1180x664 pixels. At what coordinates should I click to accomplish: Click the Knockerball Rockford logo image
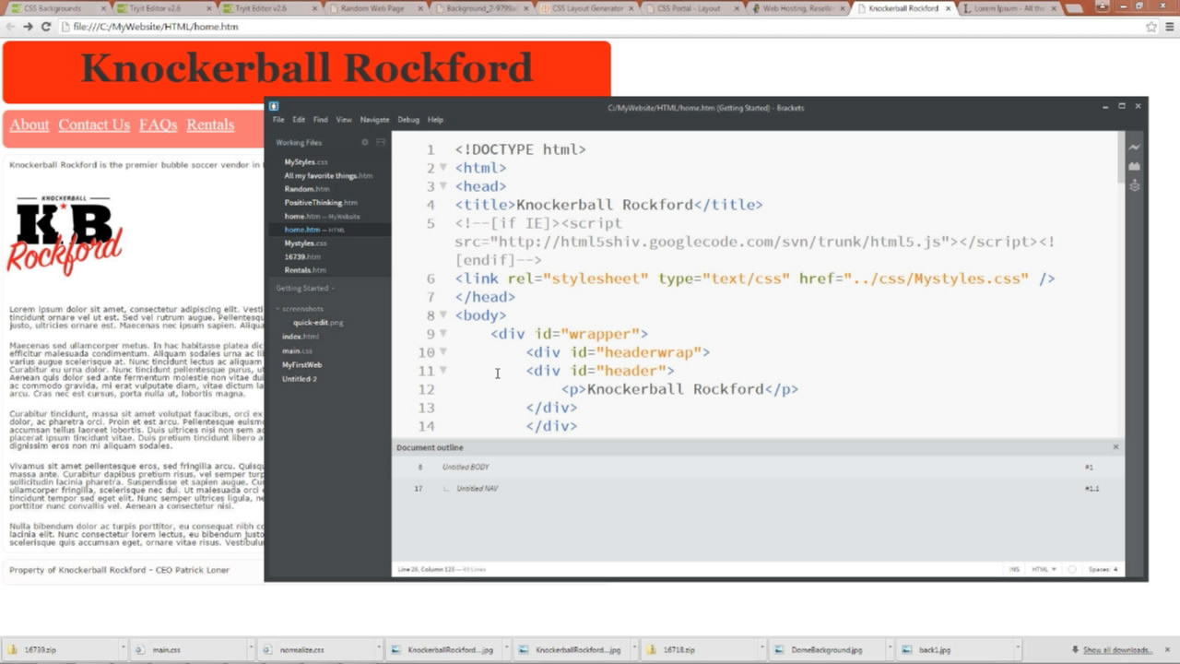tap(65, 236)
